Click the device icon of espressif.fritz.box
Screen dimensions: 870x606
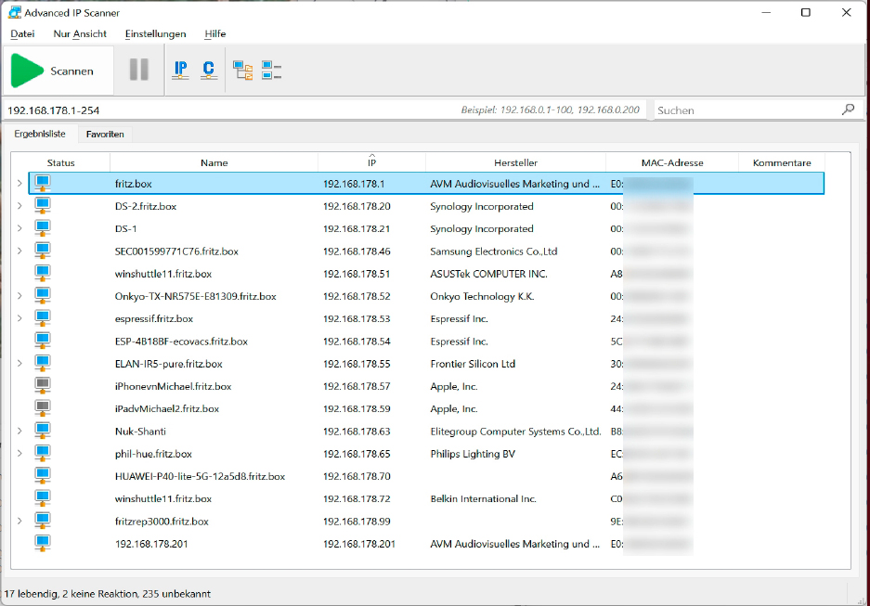[43, 318]
